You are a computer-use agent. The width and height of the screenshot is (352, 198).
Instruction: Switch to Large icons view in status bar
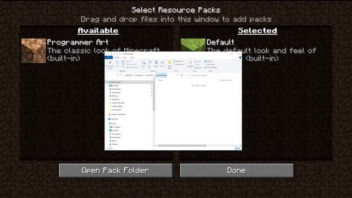click(240, 148)
